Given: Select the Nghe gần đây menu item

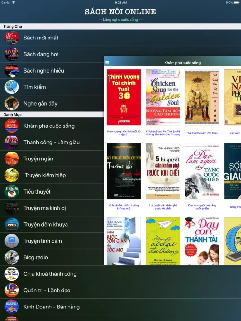Looking at the screenshot, I should tap(52, 103).
